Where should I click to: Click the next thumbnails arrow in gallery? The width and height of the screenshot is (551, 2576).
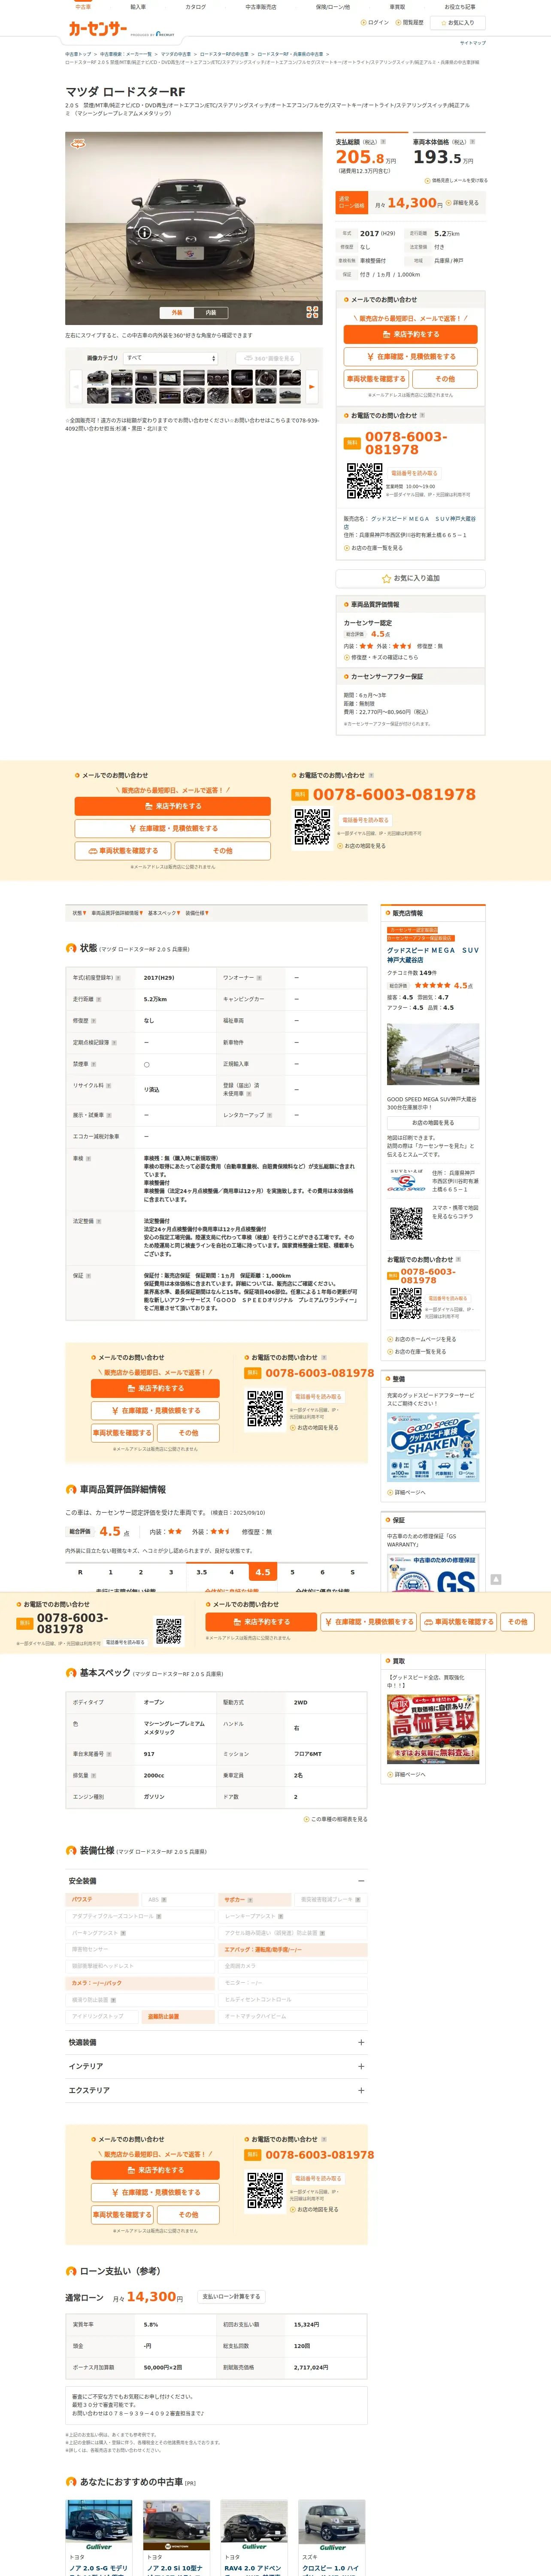pyautogui.click(x=312, y=386)
